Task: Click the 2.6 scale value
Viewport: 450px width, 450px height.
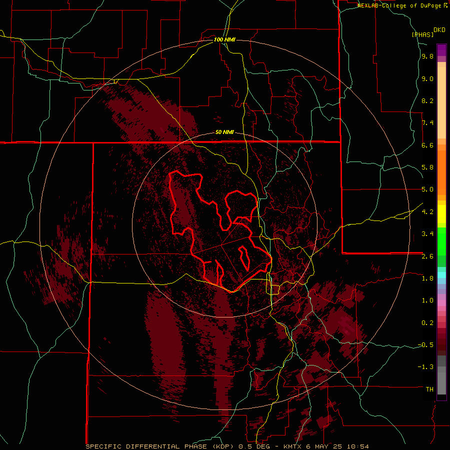Action: [427, 256]
